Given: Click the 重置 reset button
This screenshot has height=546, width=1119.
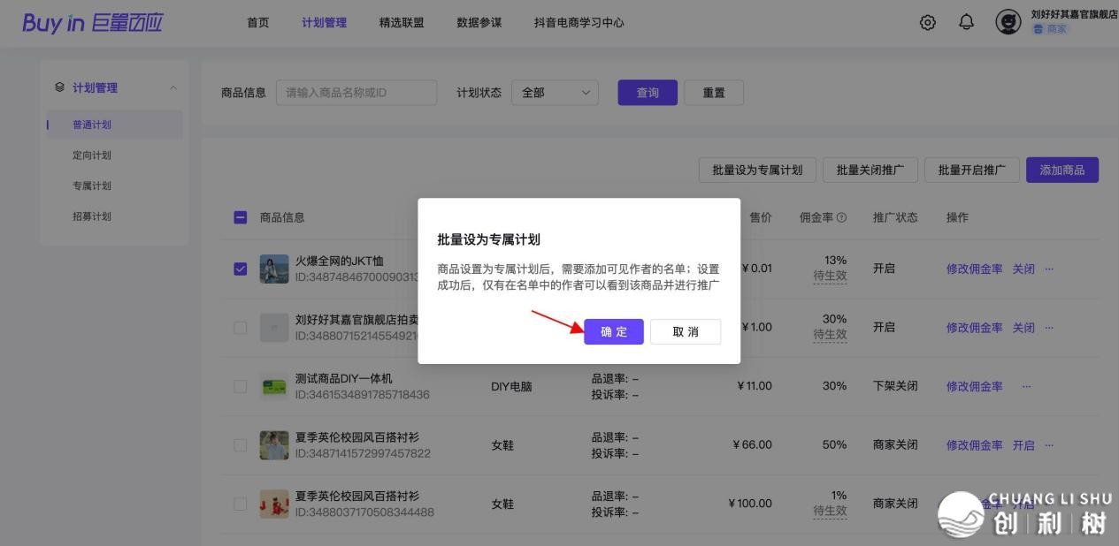Looking at the screenshot, I should (x=714, y=93).
